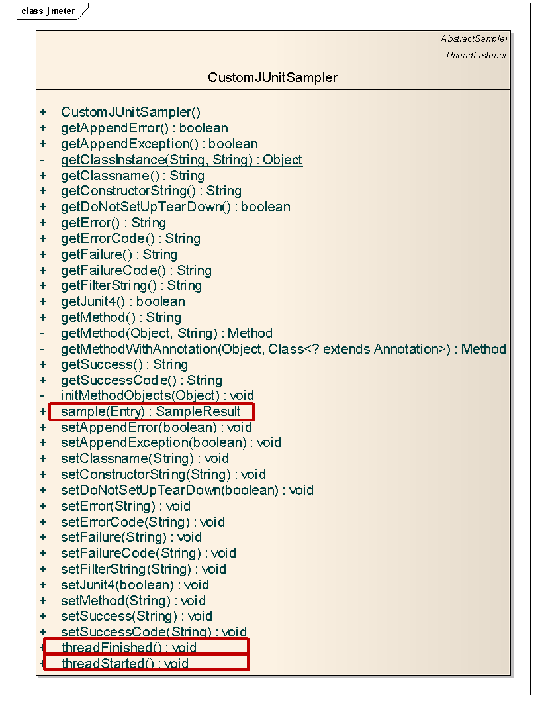Select the setFilterString(String) method
The width and height of the screenshot is (546, 712).
(142, 569)
